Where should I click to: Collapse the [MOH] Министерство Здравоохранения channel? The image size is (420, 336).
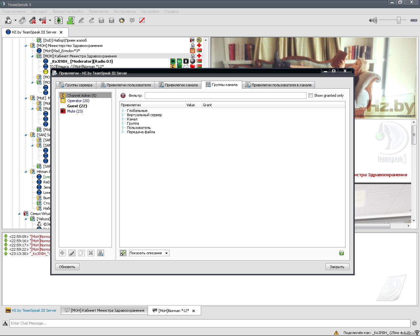pyautogui.click(x=26, y=46)
